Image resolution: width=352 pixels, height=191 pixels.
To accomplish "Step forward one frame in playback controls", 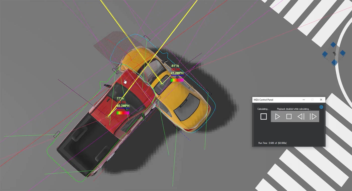I will pyautogui.click(x=313, y=116).
